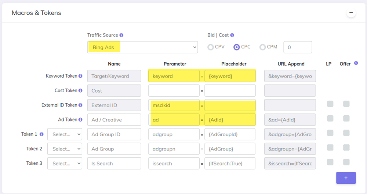Click info icon beside Keyword Token label
The width and height of the screenshot is (367, 194).
[80, 76]
